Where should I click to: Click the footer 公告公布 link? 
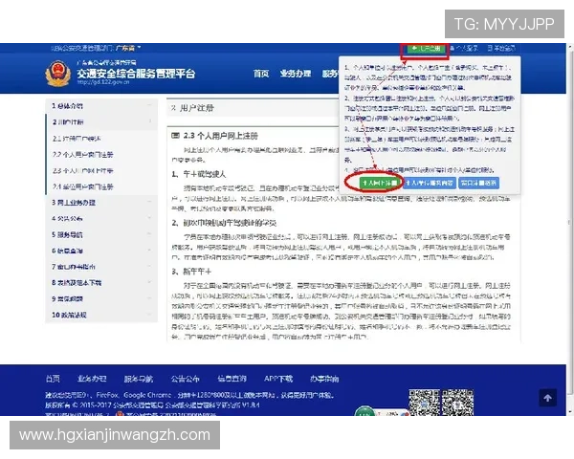pyautogui.click(x=186, y=379)
